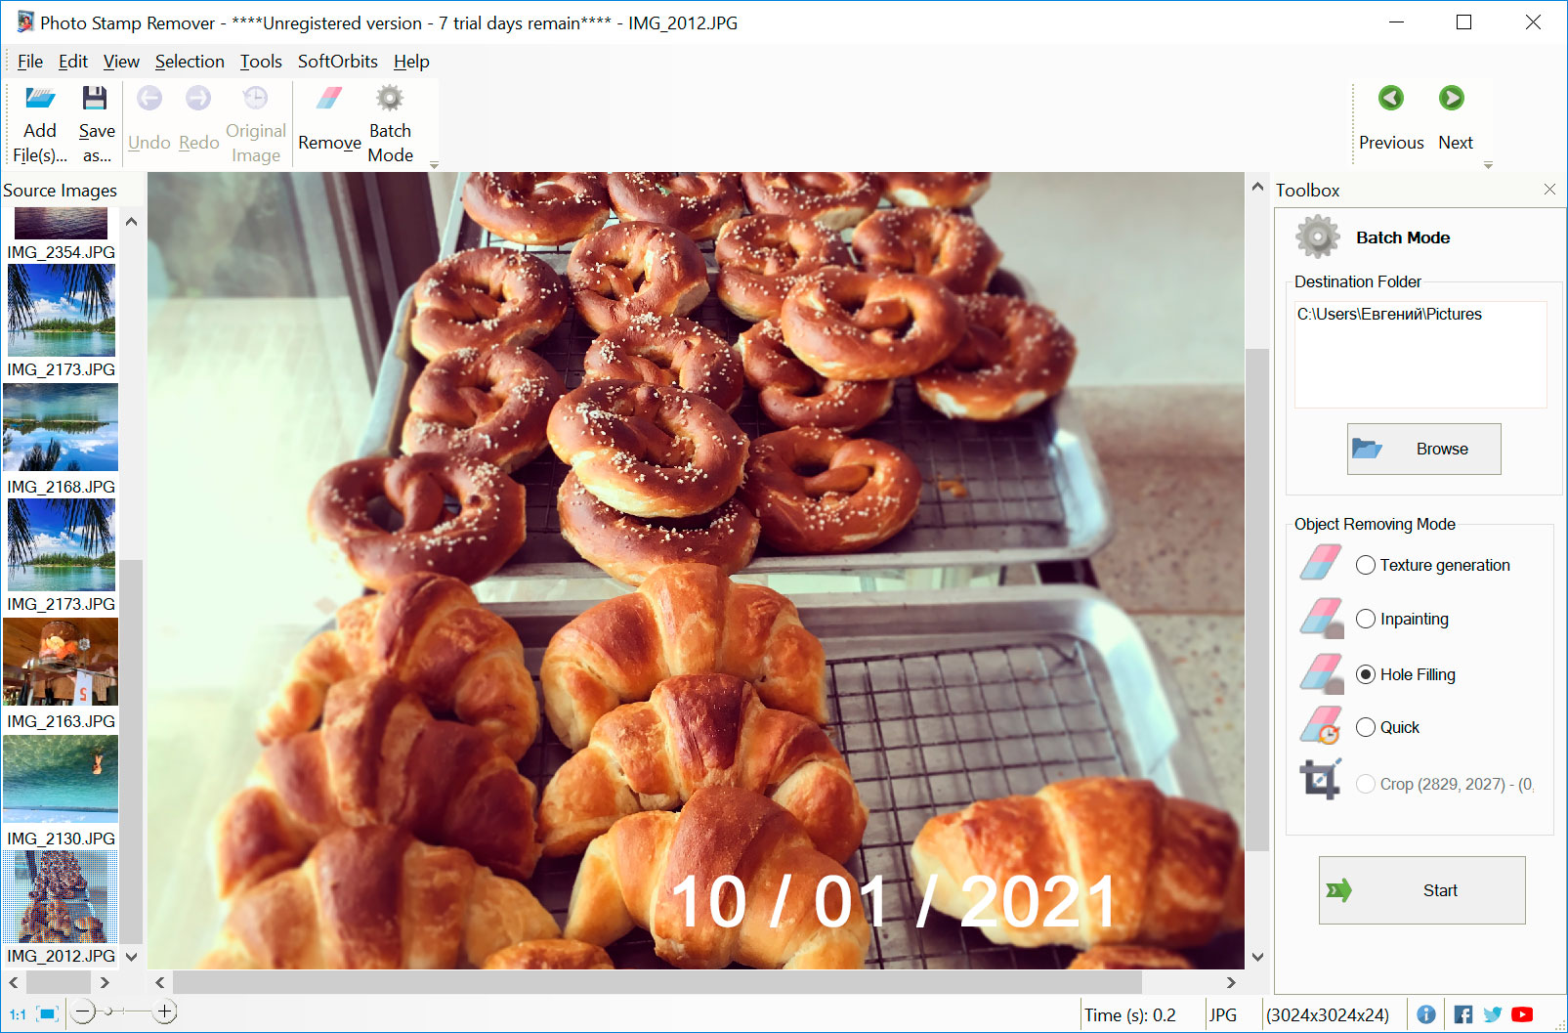The width and height of the screenshot is (1568, 1033).
Task: Select the Inpainting removal mode
Action: (1365, 619)
